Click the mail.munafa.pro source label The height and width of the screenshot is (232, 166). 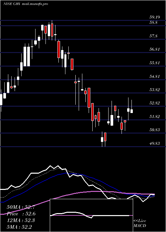[x=35, y=4]
